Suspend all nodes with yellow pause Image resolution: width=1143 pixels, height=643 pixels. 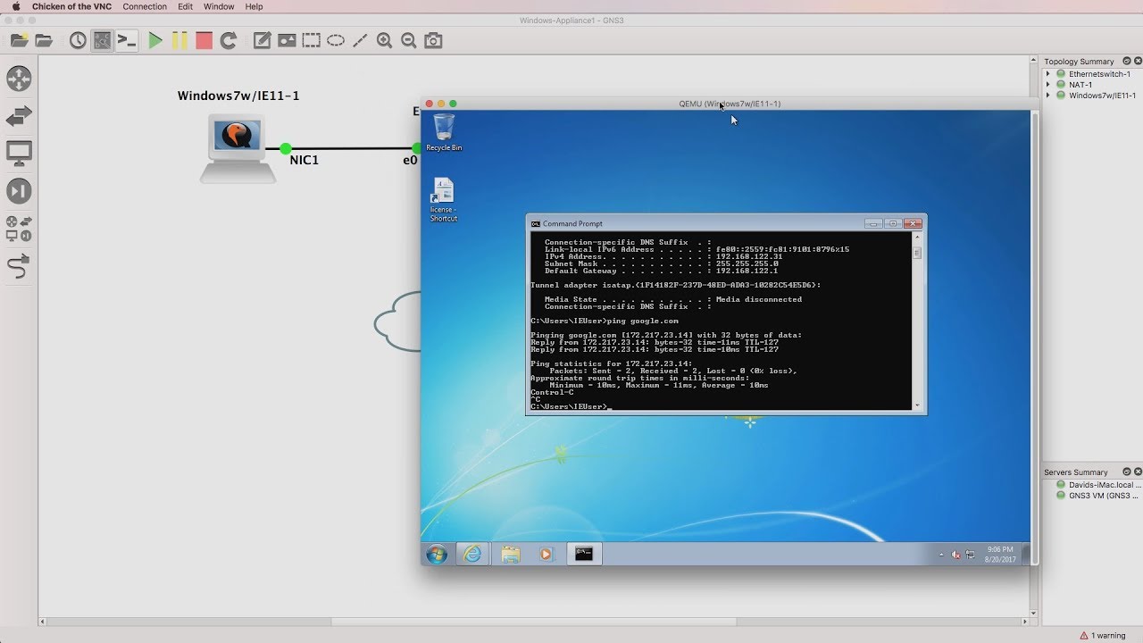(x=179, y=40)
